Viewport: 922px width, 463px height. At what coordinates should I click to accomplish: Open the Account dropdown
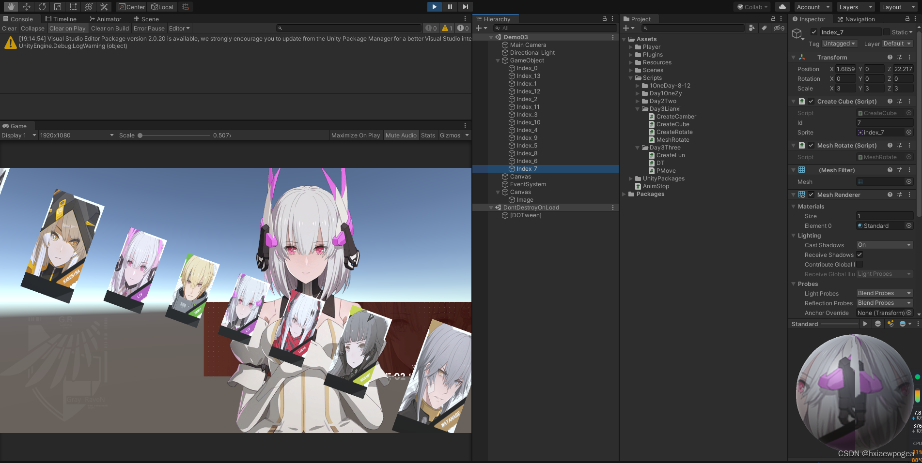813,7
